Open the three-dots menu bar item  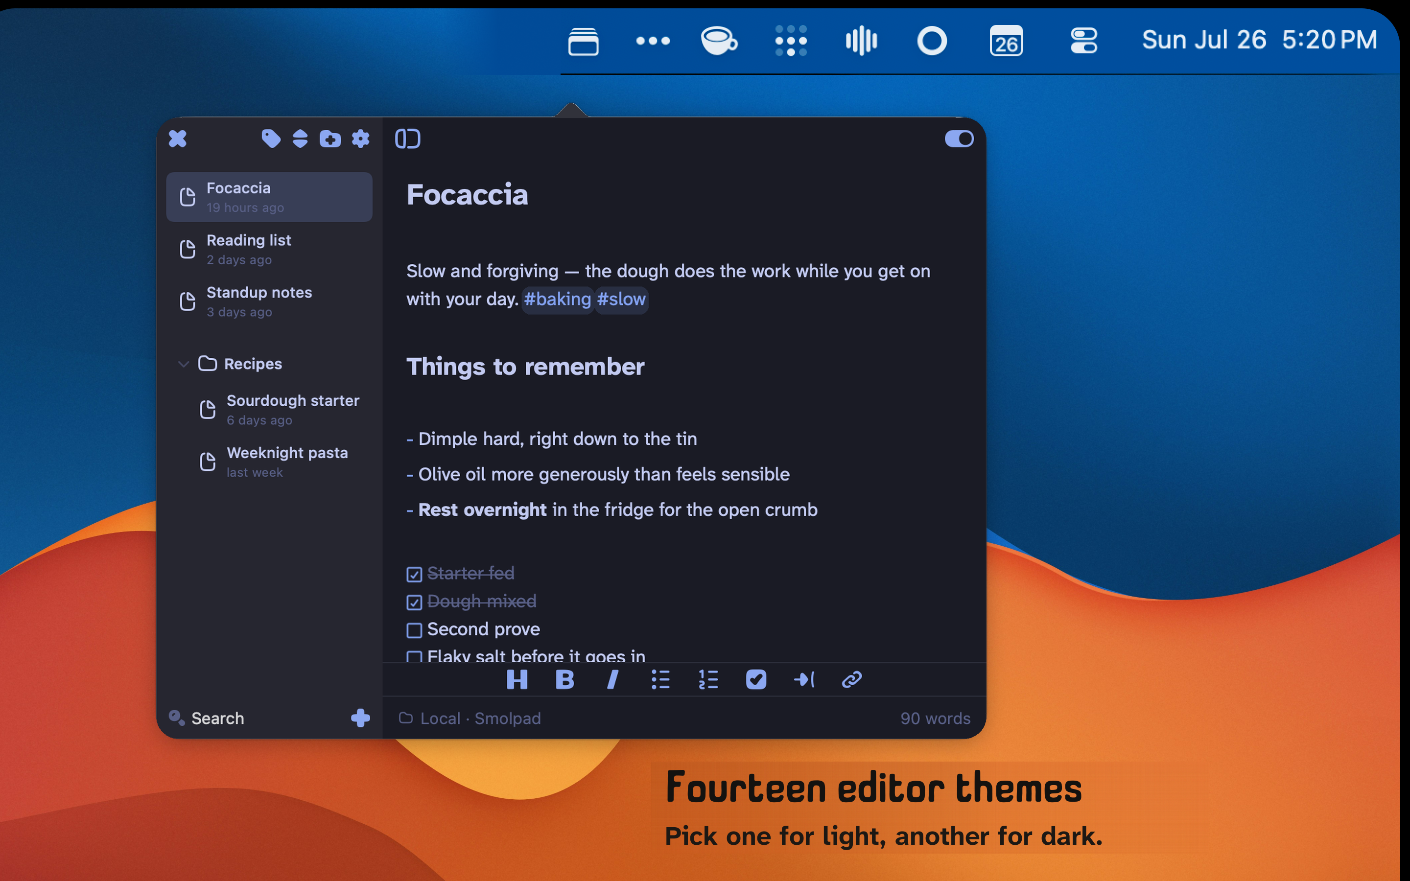pyautogui.click(x=653, y=41)
